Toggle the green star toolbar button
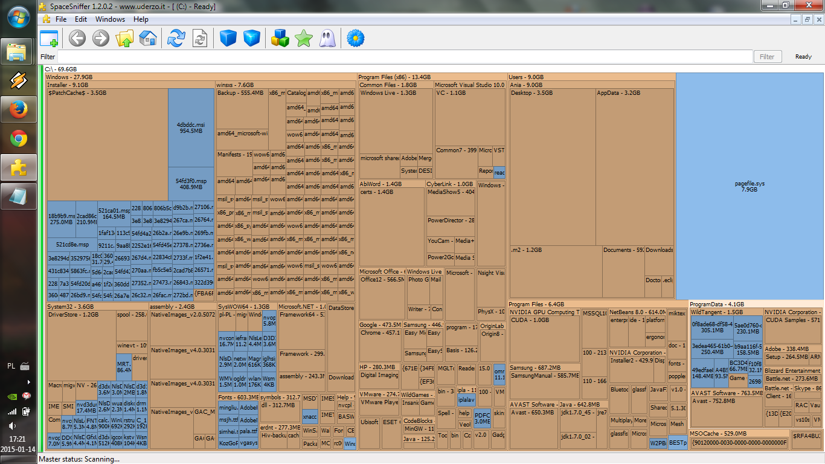 303,39
